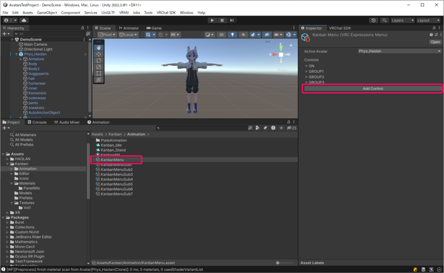Open the GameObject menu
444x273 pixels.
[x=47, y=13]
